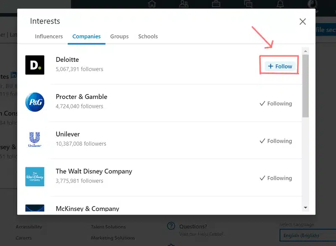
Task: Open the Unilever company link
Action: [68, 134]
